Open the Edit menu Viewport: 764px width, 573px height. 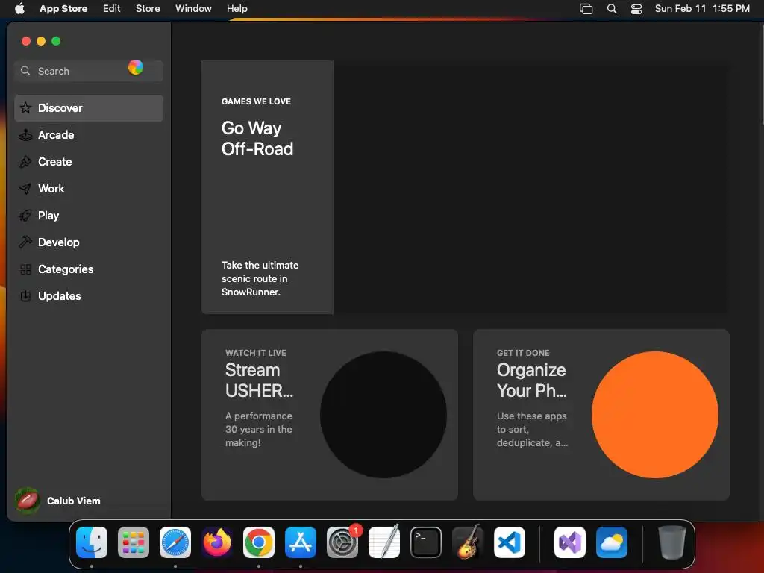point(112,8)
